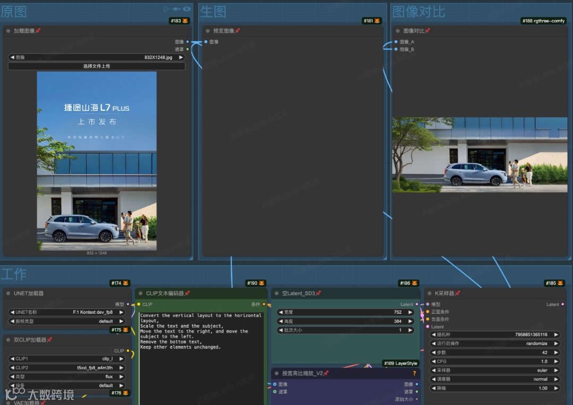Open CLIP2 combo showing t5xxl_fp8_e4m3fn
Viewport: 573px width, 405px height.
coord(66,368)
